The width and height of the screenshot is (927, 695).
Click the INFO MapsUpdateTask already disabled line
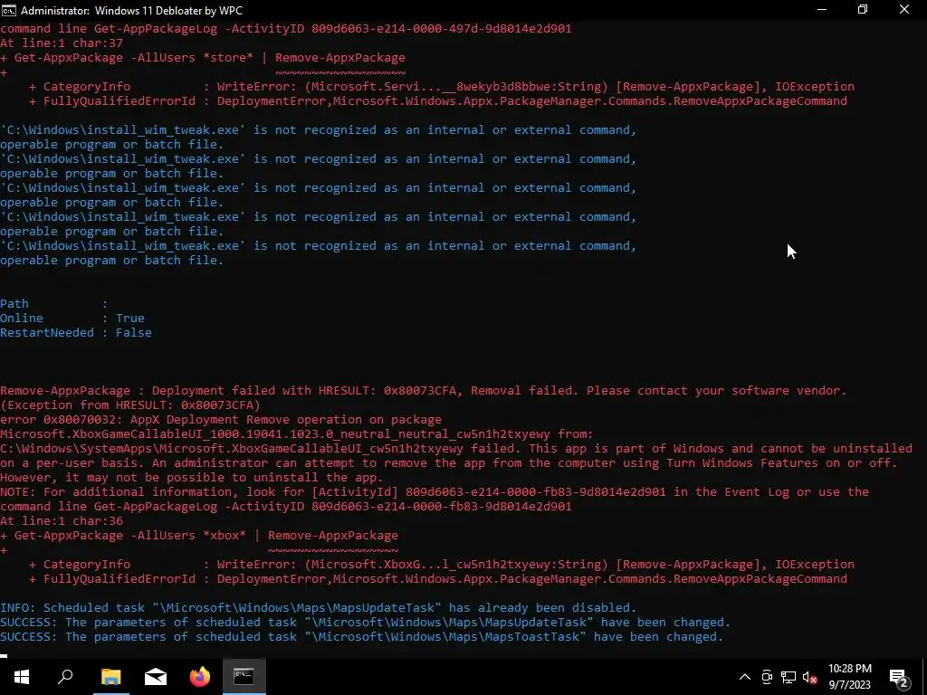pos(318,607)
